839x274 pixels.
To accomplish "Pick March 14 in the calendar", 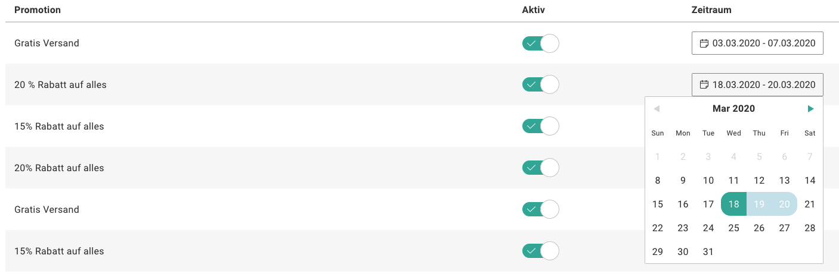I will coord(810,180).
